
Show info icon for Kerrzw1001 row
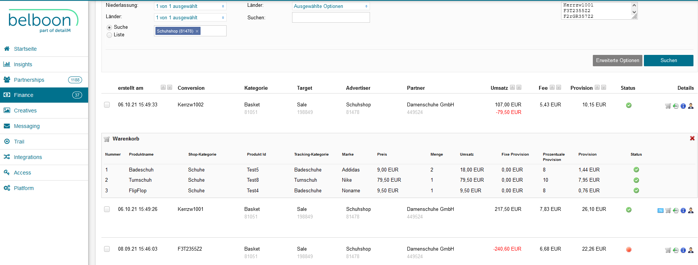683,210
